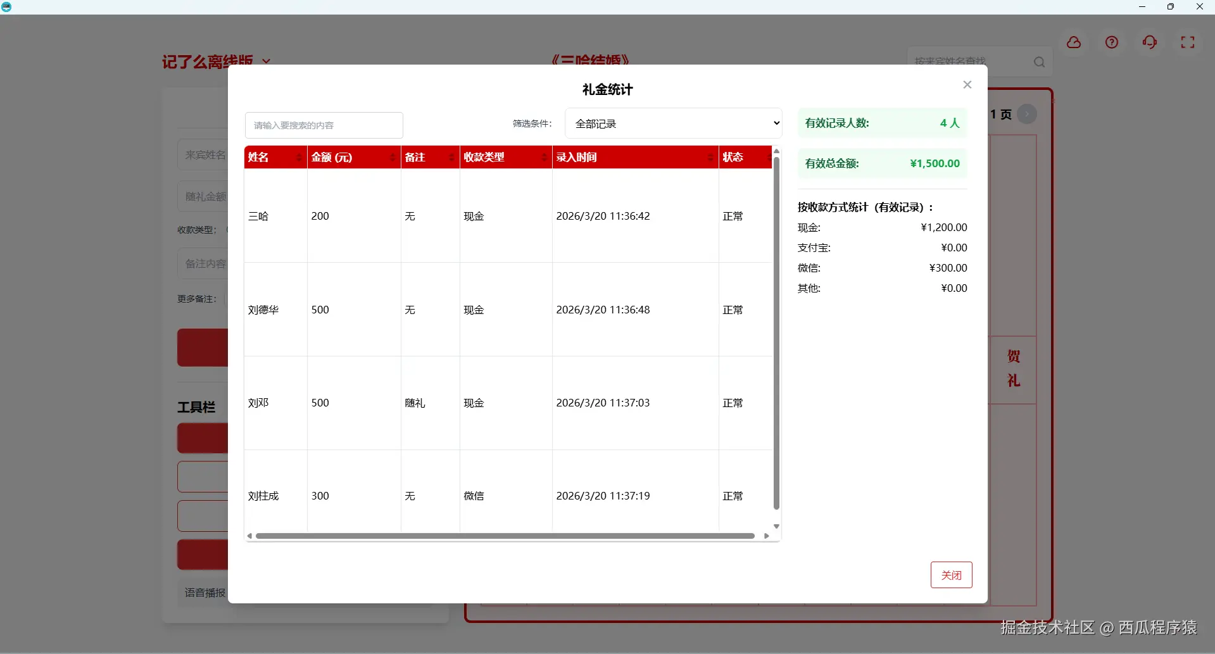Click the 有效总金额 value ¥1,500.00
Viewport: 1215px width, 654px height.
tap(935, 163)
